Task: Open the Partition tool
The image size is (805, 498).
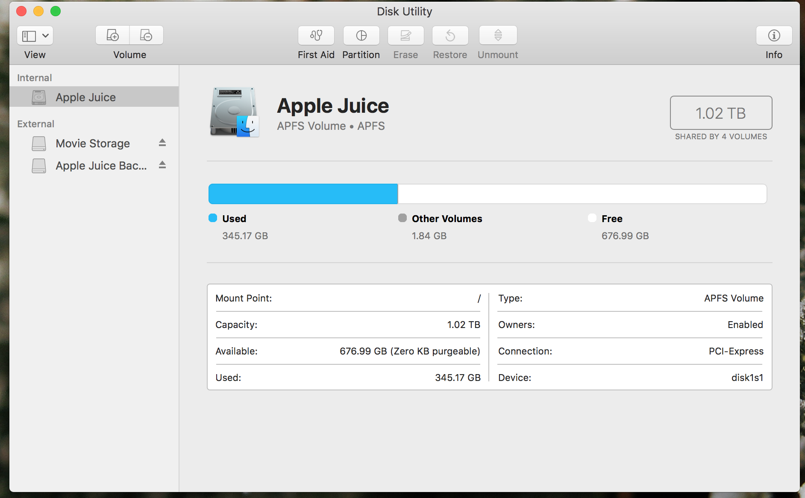Action: 361,35
